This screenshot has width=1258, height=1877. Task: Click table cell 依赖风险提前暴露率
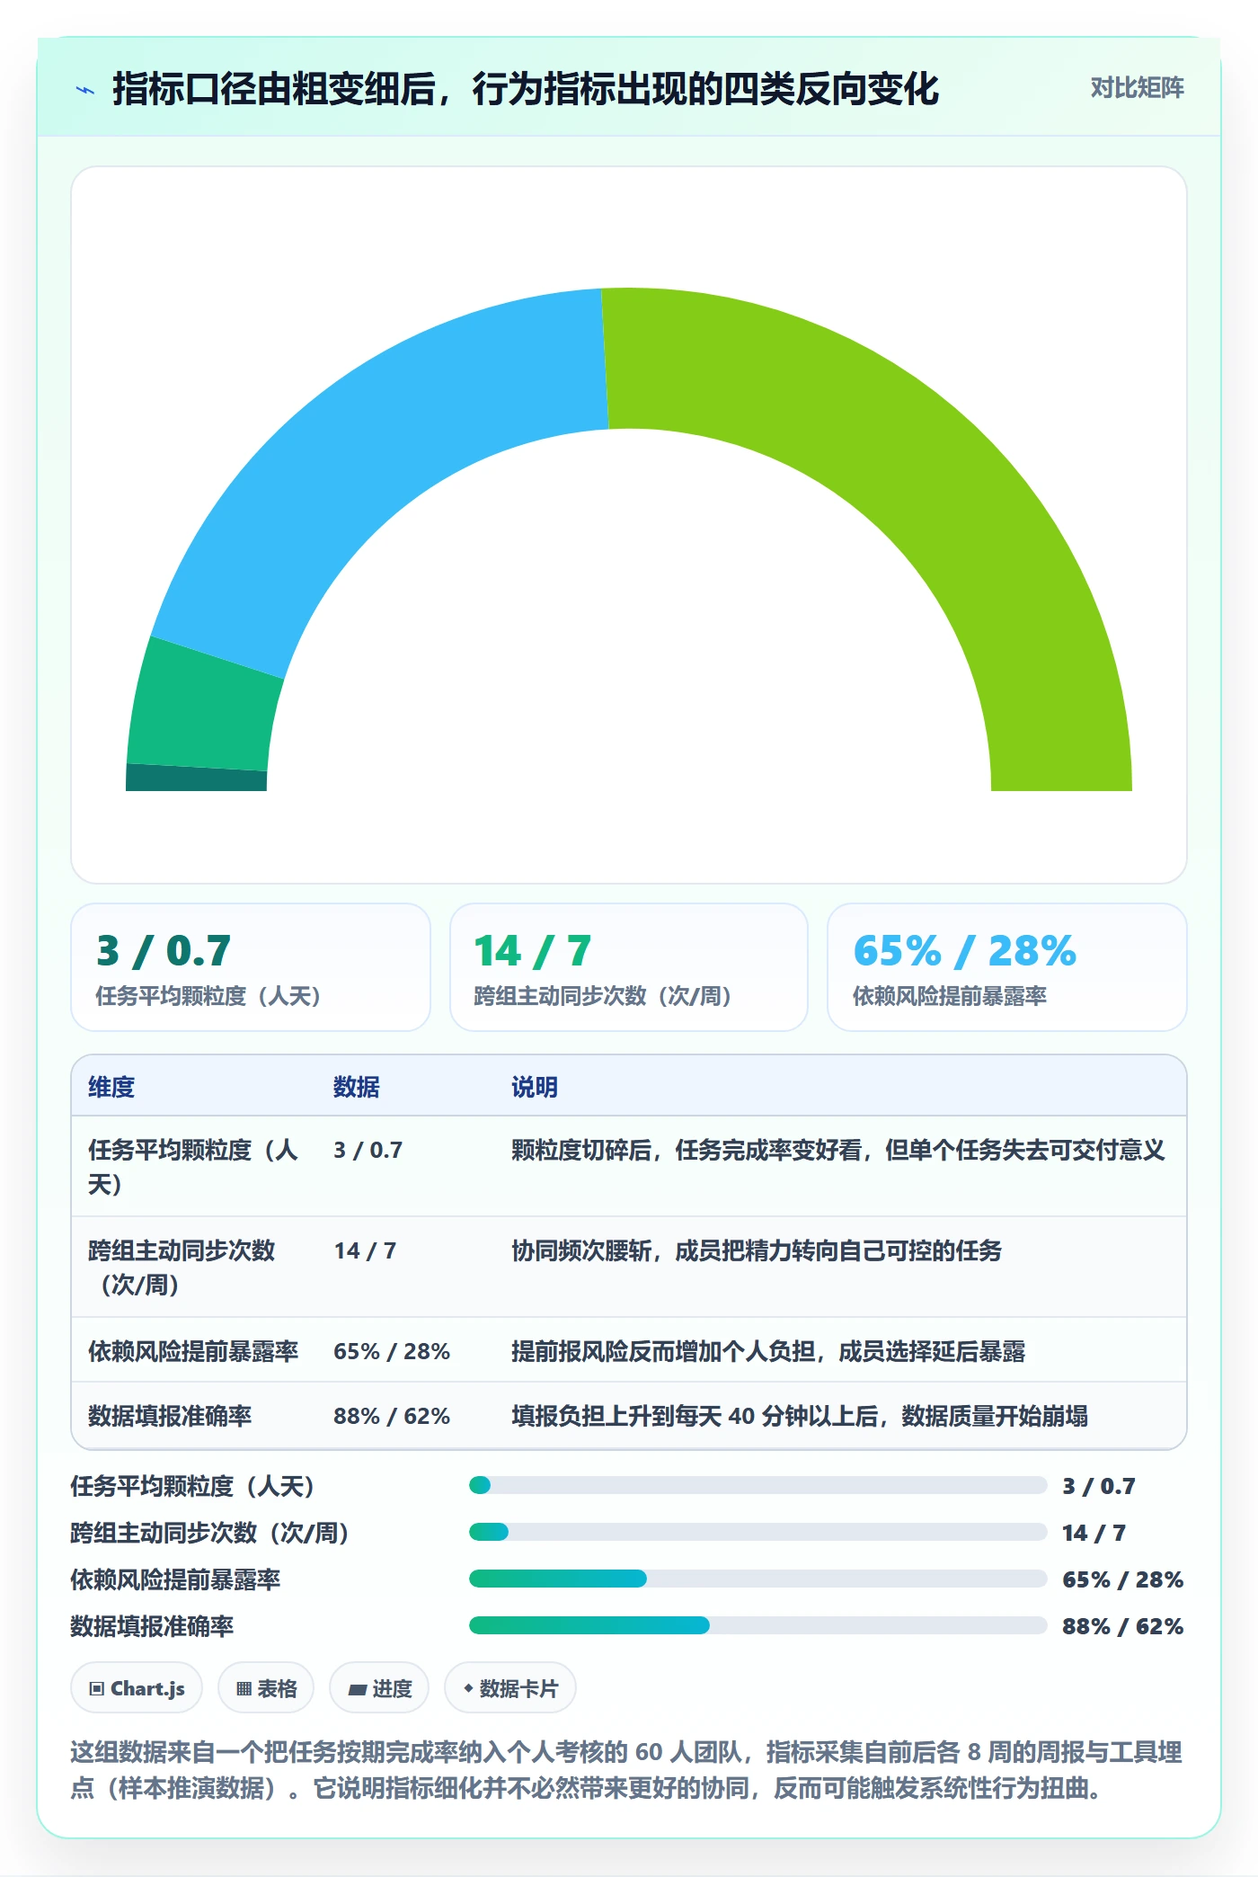click(193, 1351)
